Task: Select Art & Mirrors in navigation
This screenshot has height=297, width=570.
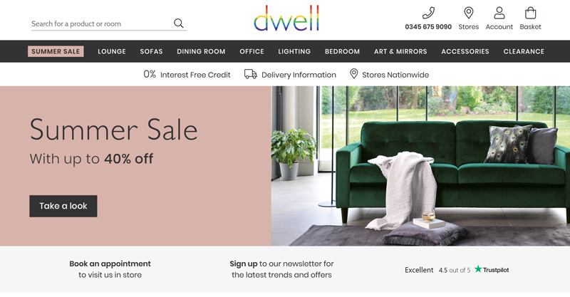Action: pyautogui.click(x=400, y=51)
